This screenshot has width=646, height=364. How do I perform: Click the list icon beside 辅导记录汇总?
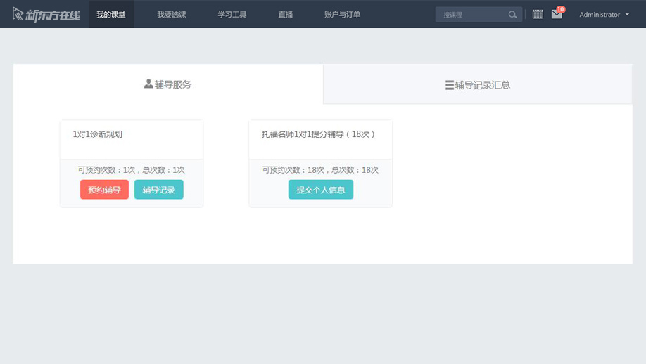coord(449,85)
